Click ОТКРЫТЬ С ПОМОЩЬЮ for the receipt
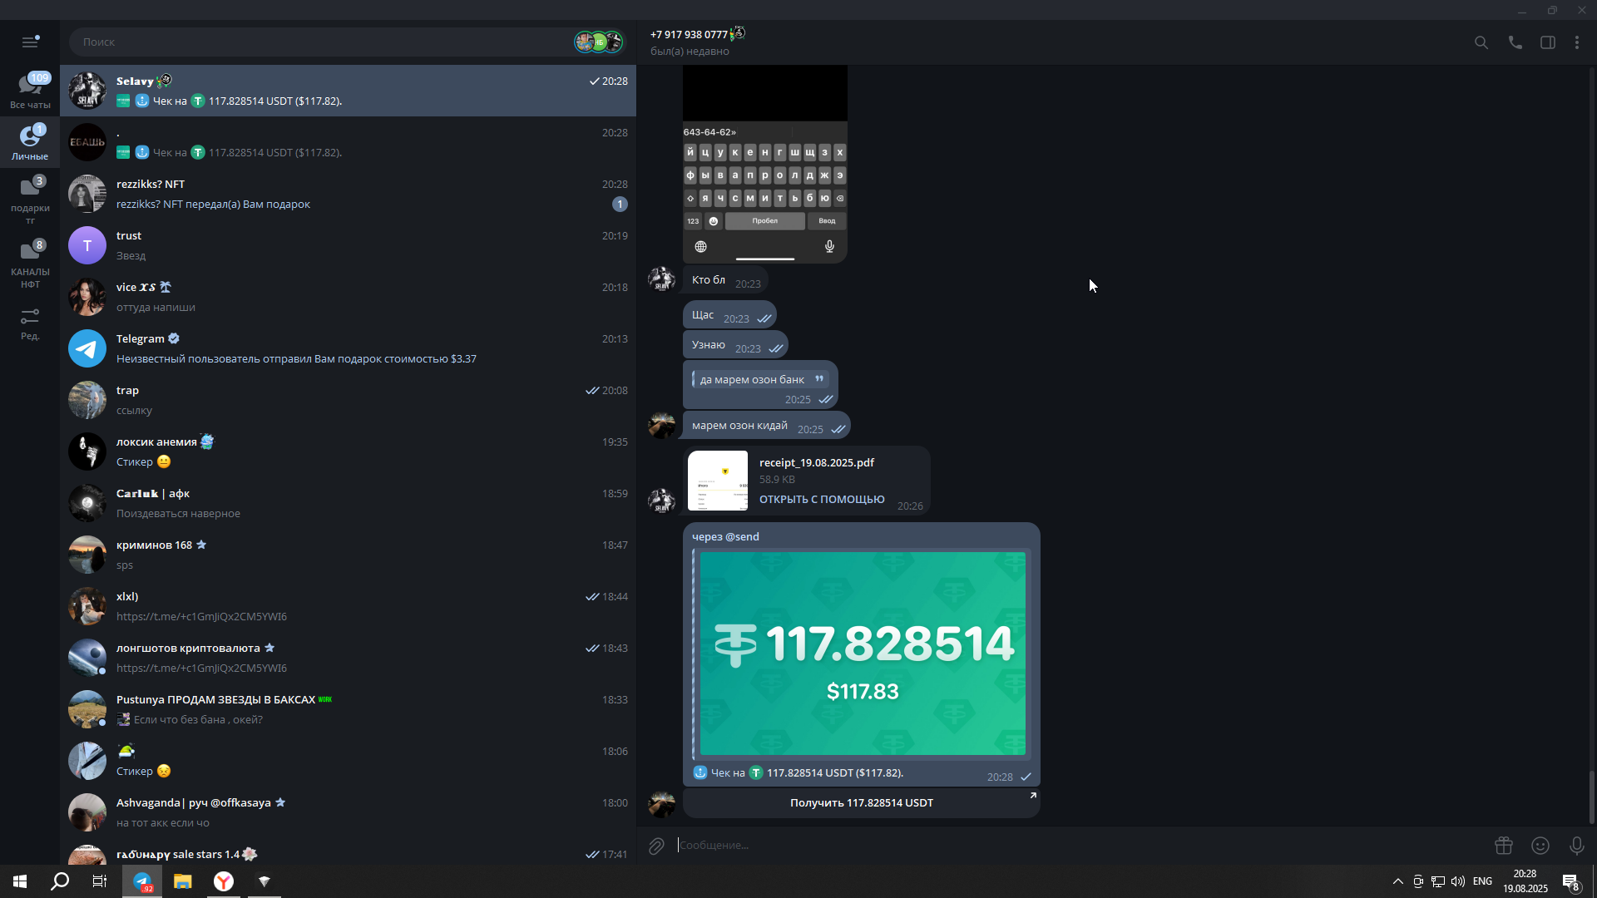The width and height of the screenshot is (1597, 898). coord(822,500)
